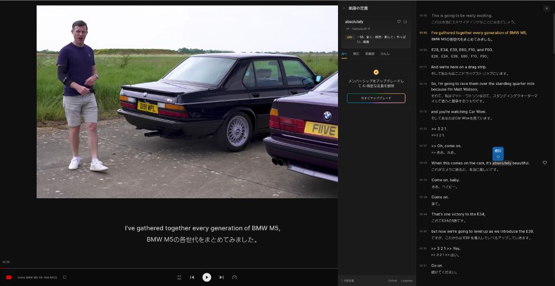Jump to '>> Oh, come on.' line
This screenshot has width=555, height=286.
coord(446,146)
